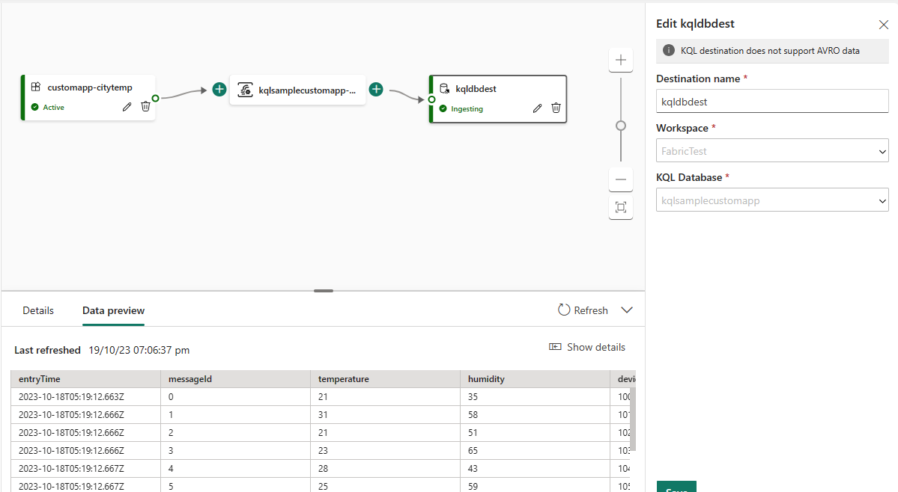Switch to the Details tab

tap(38, 310)
